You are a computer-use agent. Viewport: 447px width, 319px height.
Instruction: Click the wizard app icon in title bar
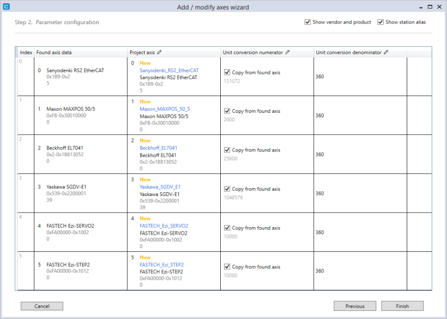(x=6, y=6)
